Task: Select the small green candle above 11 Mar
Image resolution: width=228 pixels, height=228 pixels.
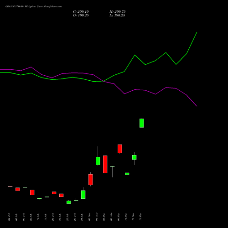Action: [x=127, y=174]
